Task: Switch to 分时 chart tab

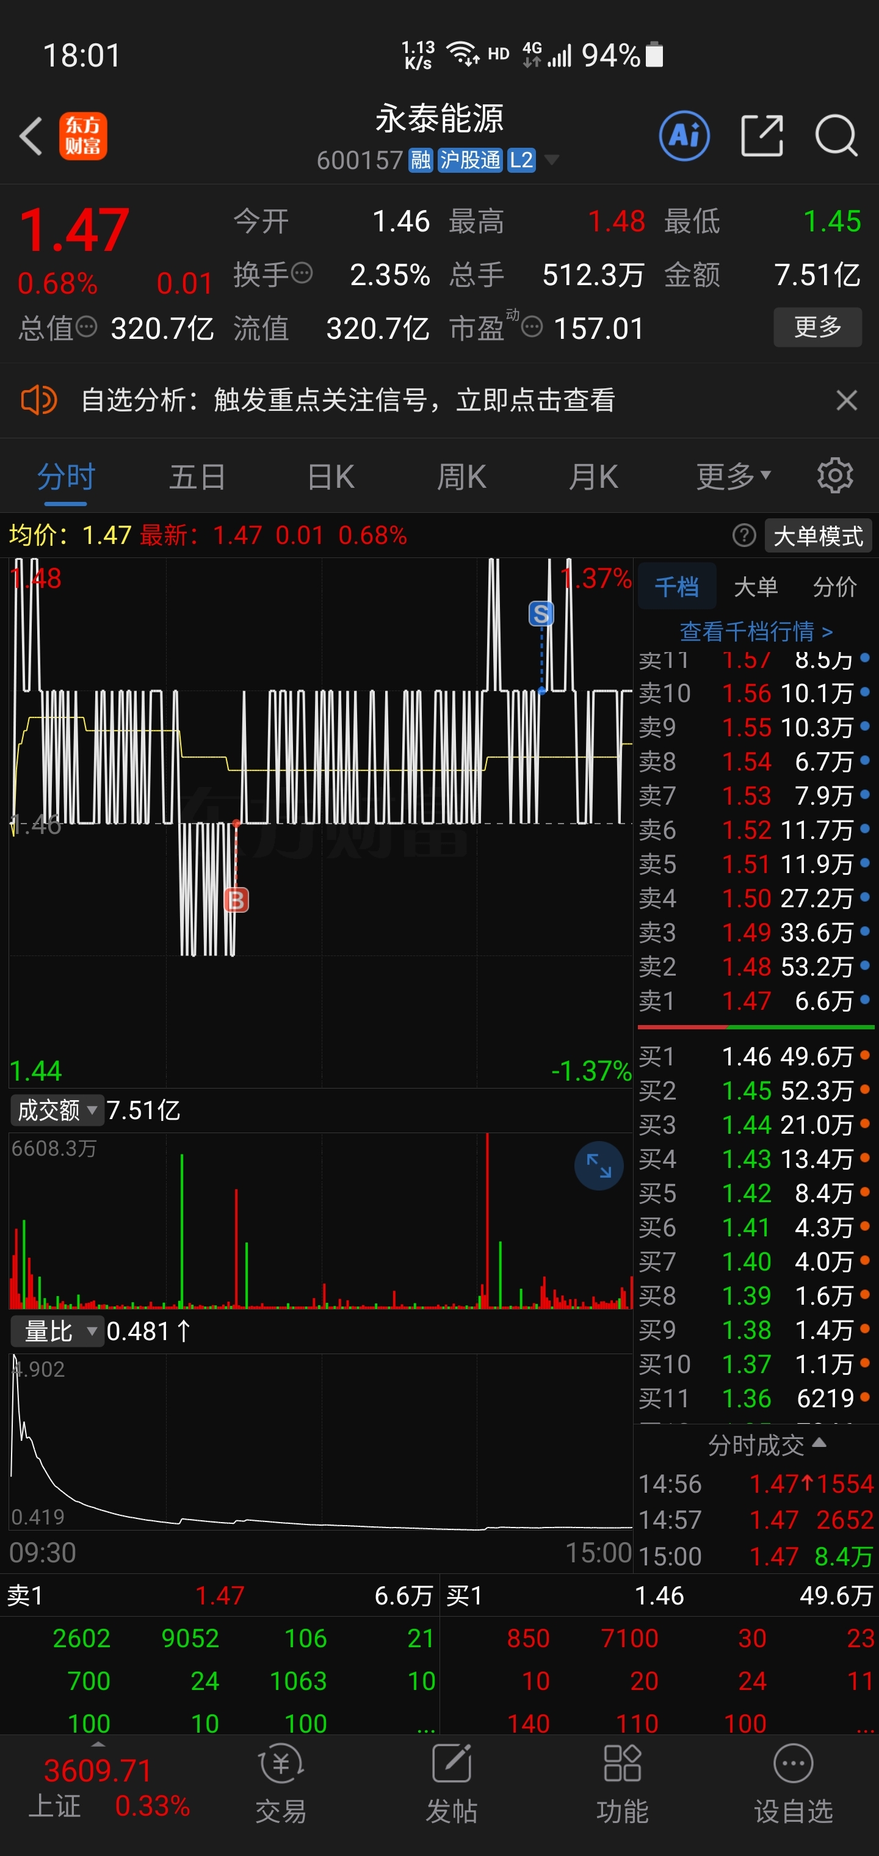Action: tap(65, 476)
